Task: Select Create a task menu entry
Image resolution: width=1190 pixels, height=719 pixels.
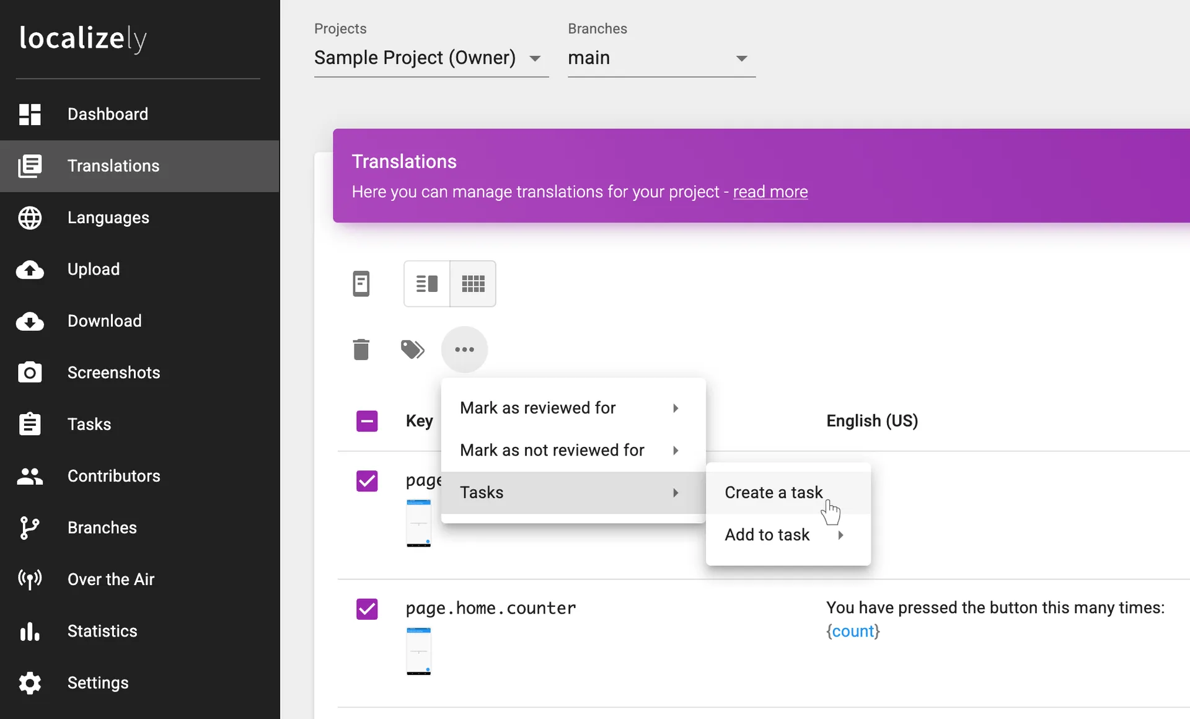Action: [773, 492]
